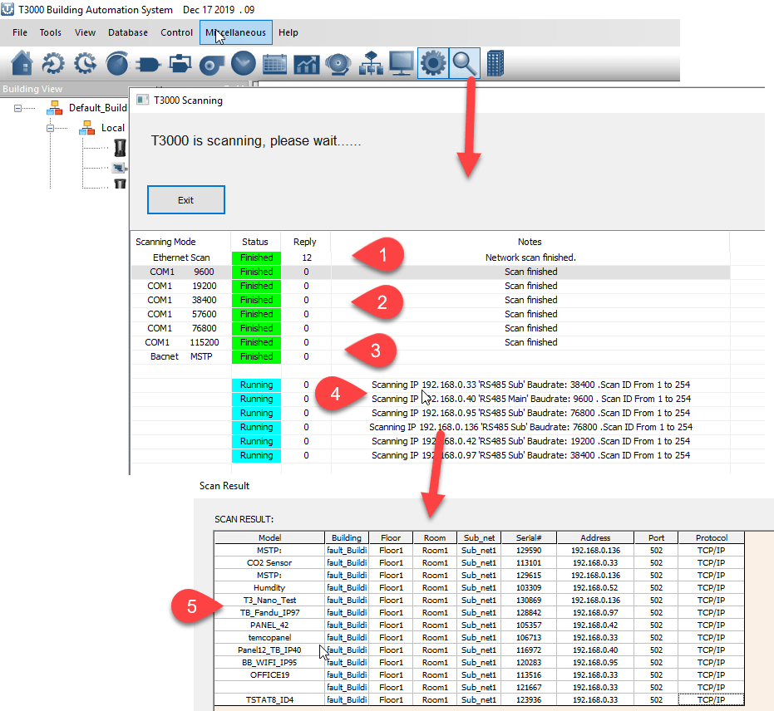The height and width of the screenshot is (711, 774).
Task: Click the Model column header in scan result
Action: (269, 537)
